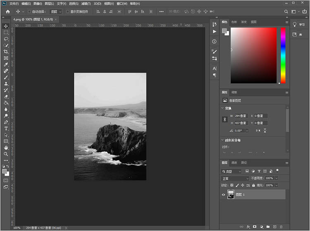Viewport: 310px width, 231px height.
Task: Hide 图层 1 using the eye icon
Action: tap(224, 195)
